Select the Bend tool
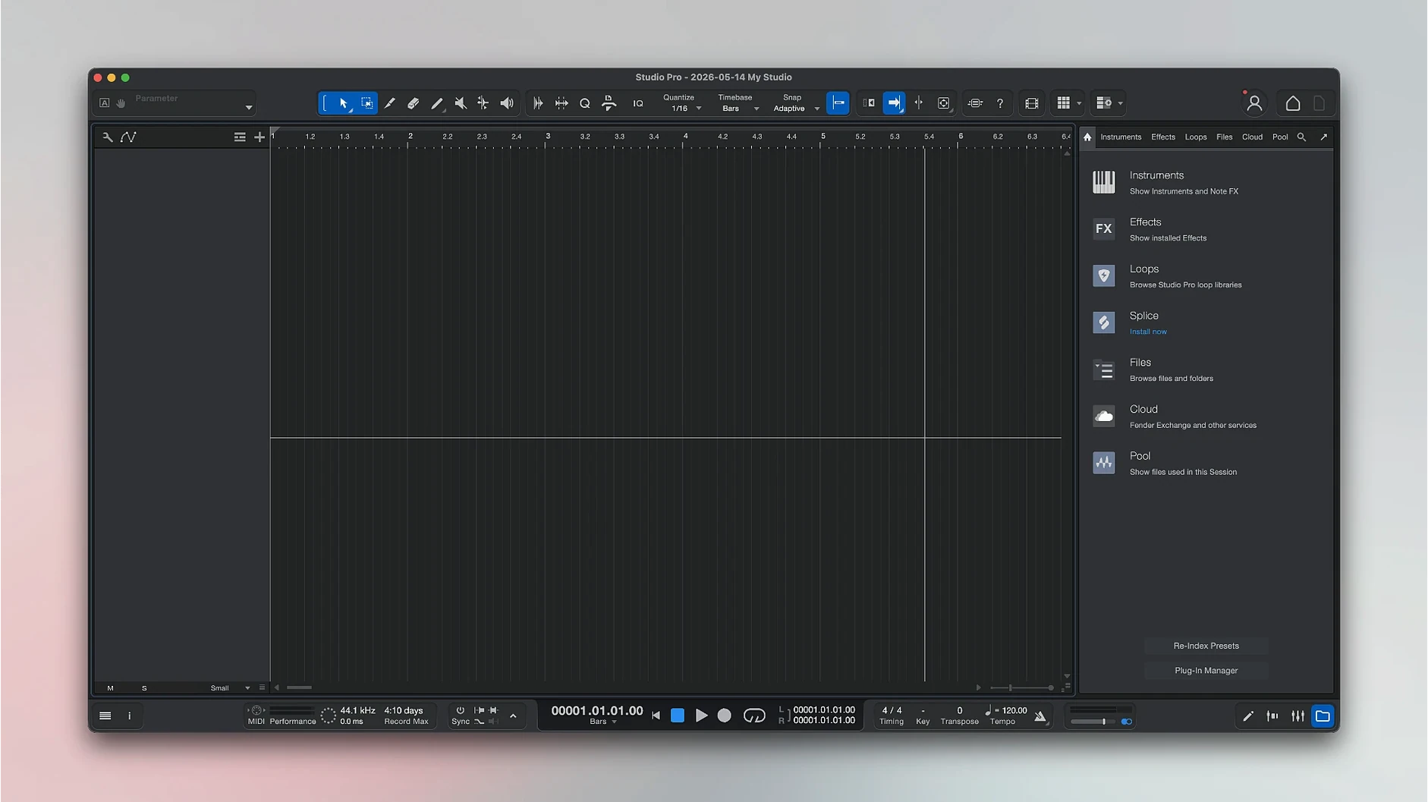 coord(483,103)
